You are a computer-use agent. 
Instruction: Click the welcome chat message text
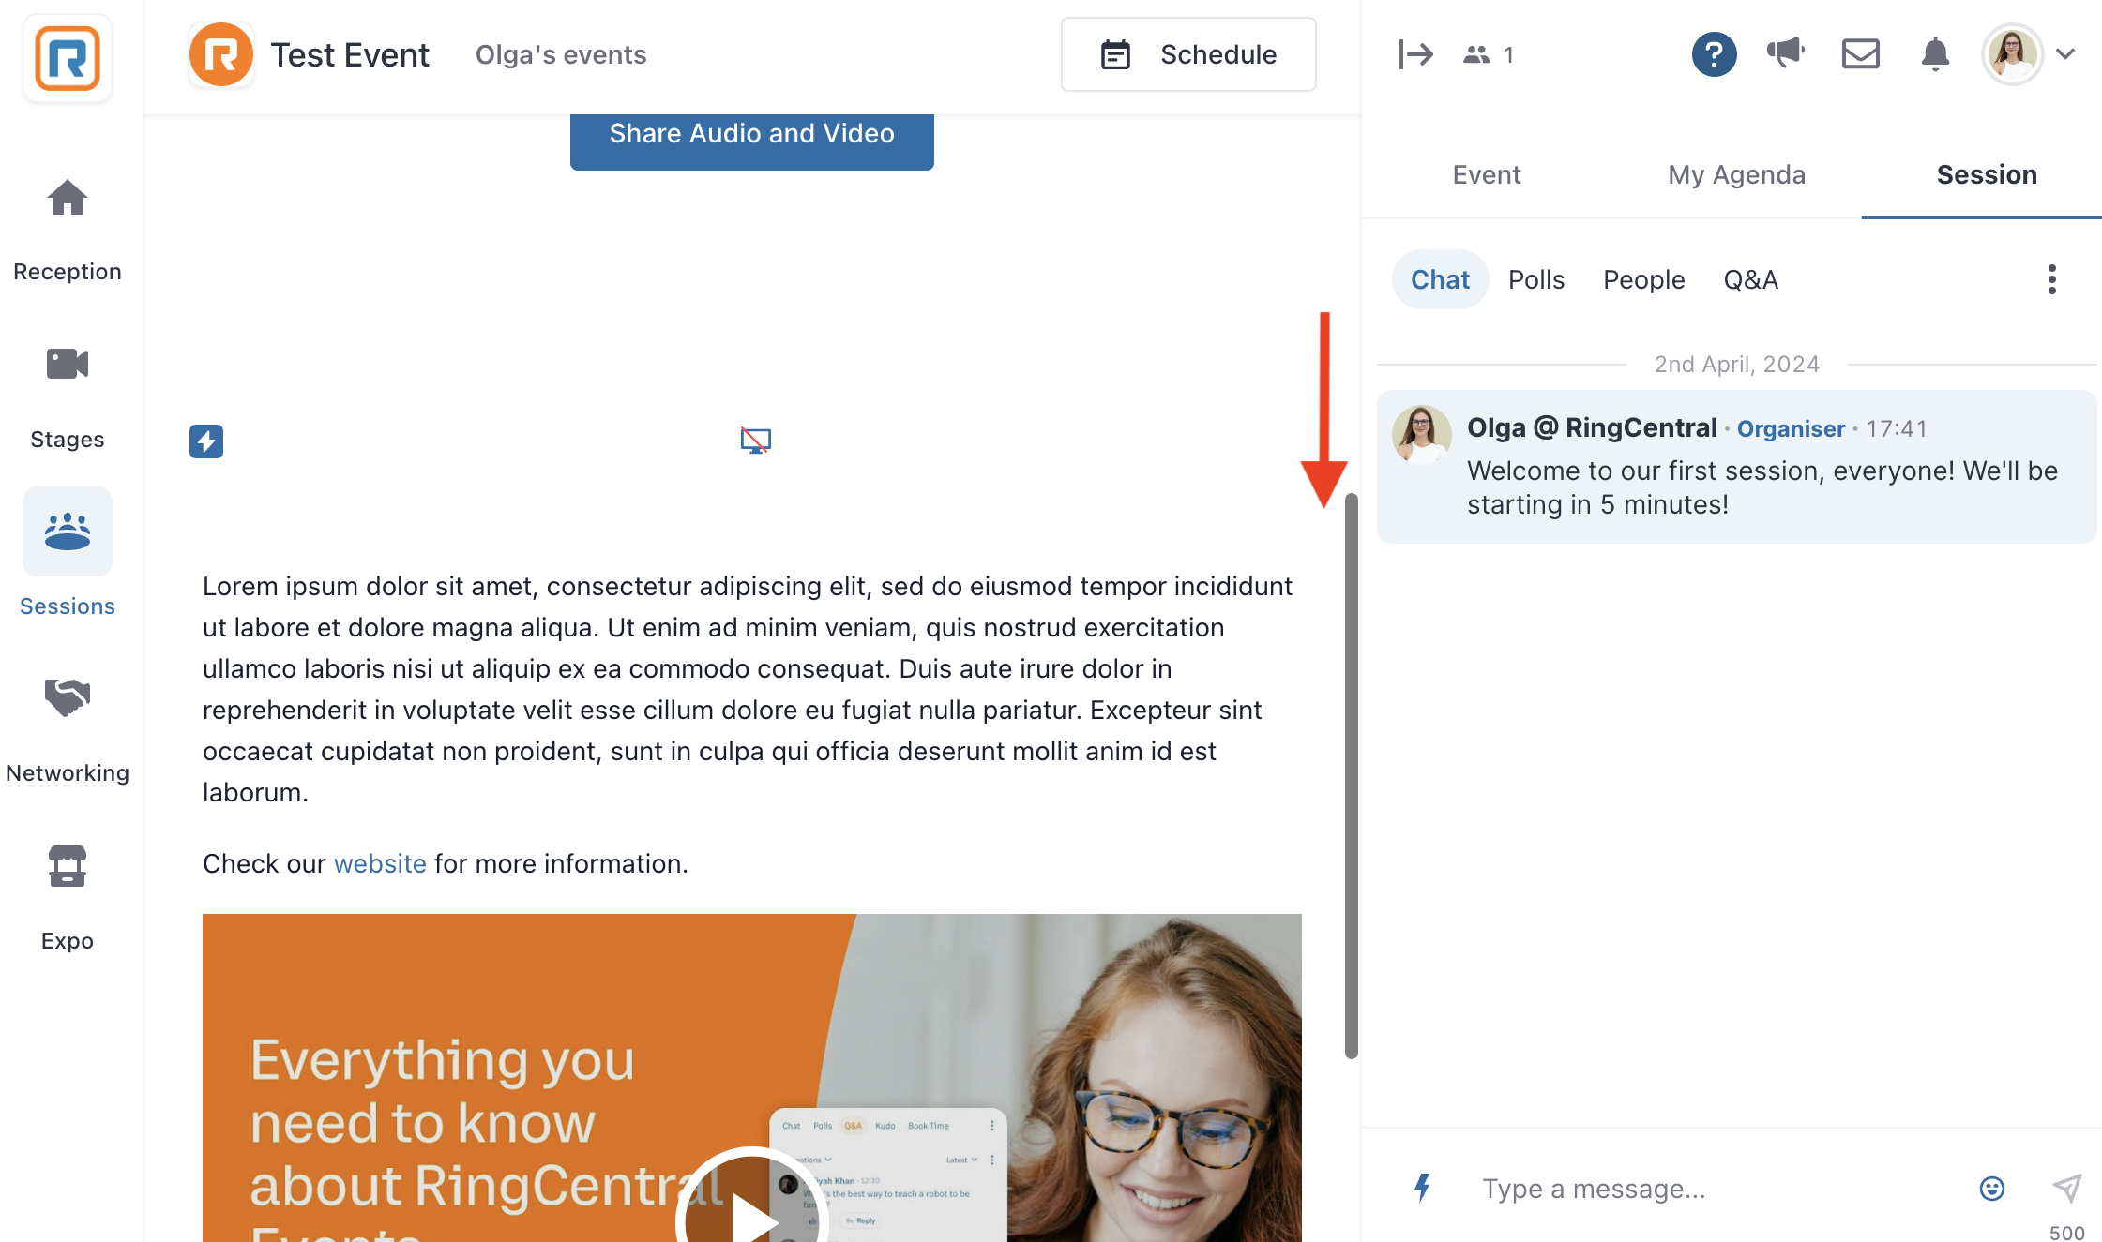tap(1762, 487)
